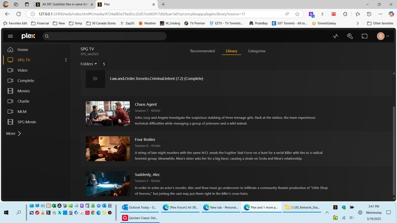This screenshot has height=223, width=397.
Task: Open the Suddenly, Alec title link
Action: tap(147, 175)
